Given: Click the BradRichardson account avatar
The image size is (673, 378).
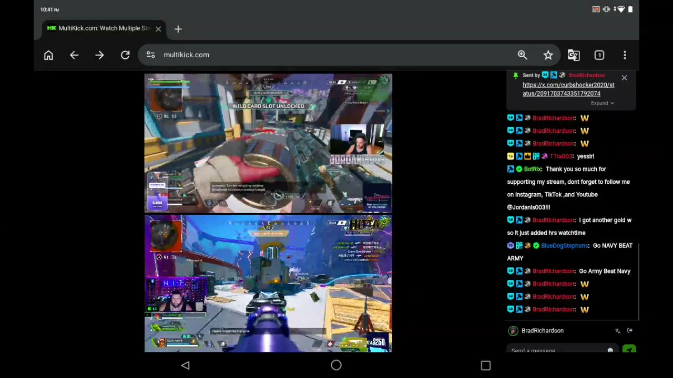Looking at the screenshot, I should (513, 331).
